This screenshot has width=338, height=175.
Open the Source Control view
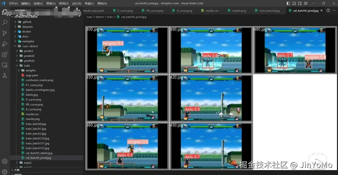[x=5, y=33]
